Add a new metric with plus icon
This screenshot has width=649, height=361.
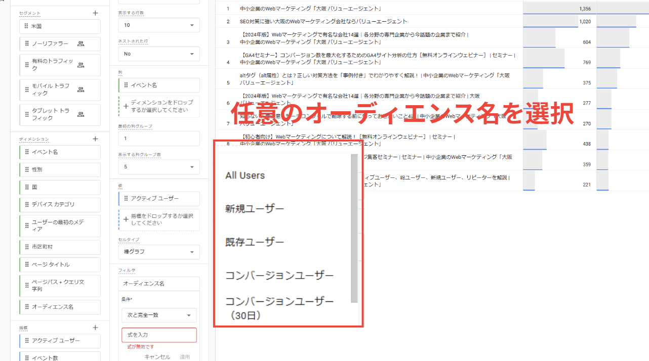pyautogui.click(x=95, y=328)
